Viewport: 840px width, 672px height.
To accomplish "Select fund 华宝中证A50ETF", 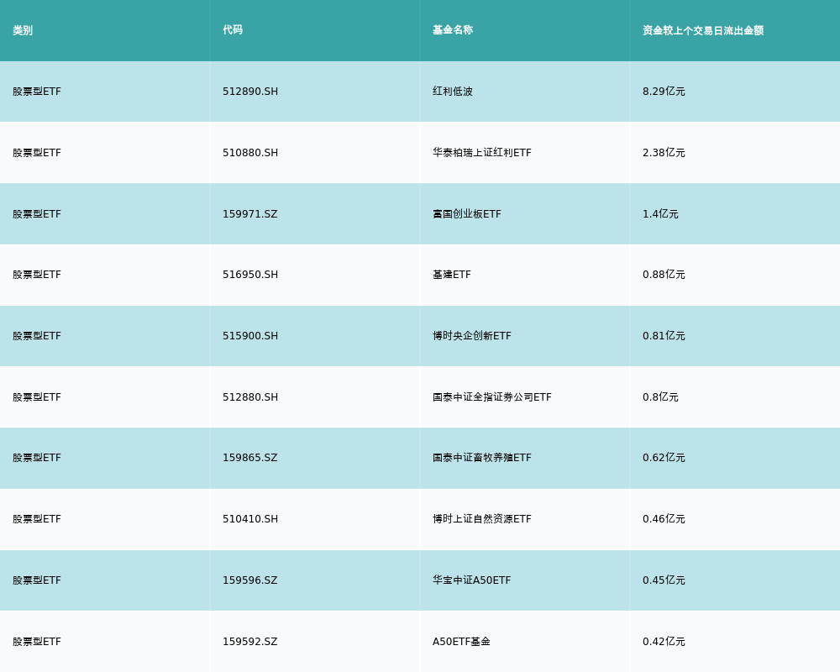I will coord(471,580).
